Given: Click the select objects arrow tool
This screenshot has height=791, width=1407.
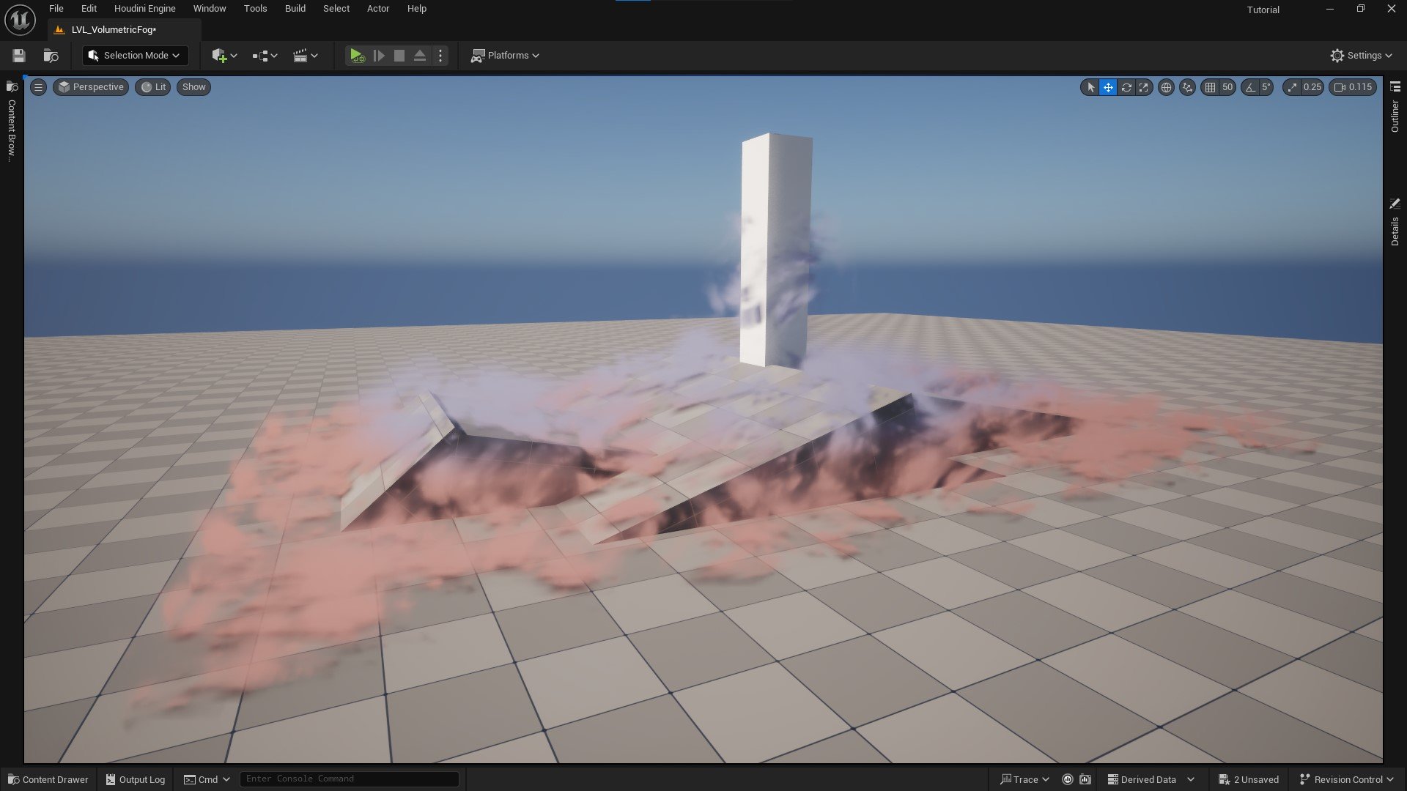Looking at the screenshot, I should click(1090, 87).
